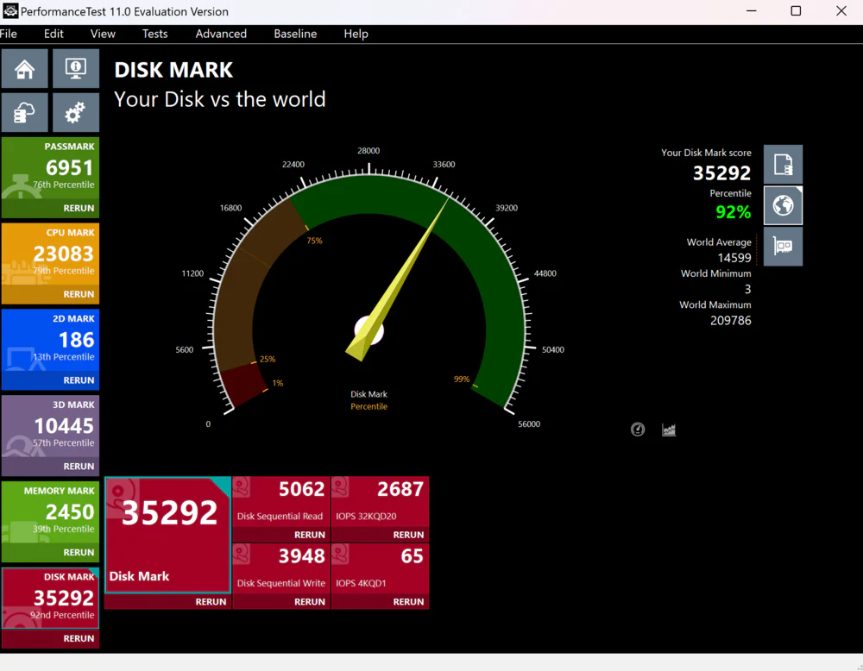Rerun the IOPS 32KQD20 test
The width and height of the screenshot is (863, 671).
click(x=408, y=535)
